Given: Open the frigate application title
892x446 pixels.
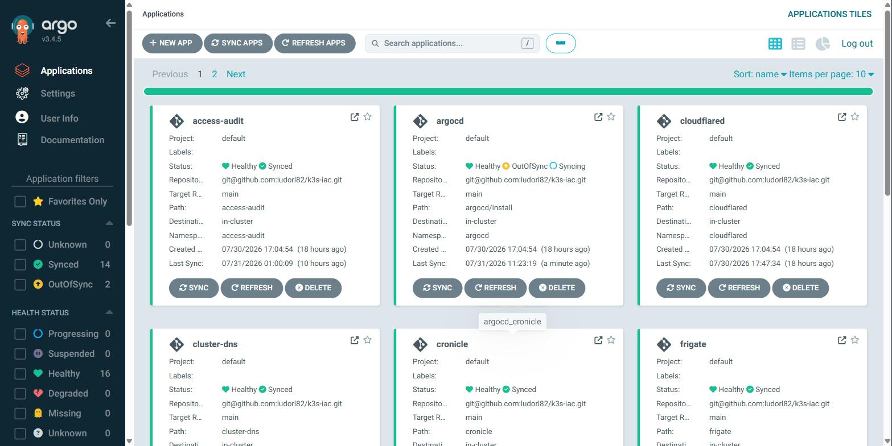Looking at the screenshot, I should point(693,344).
